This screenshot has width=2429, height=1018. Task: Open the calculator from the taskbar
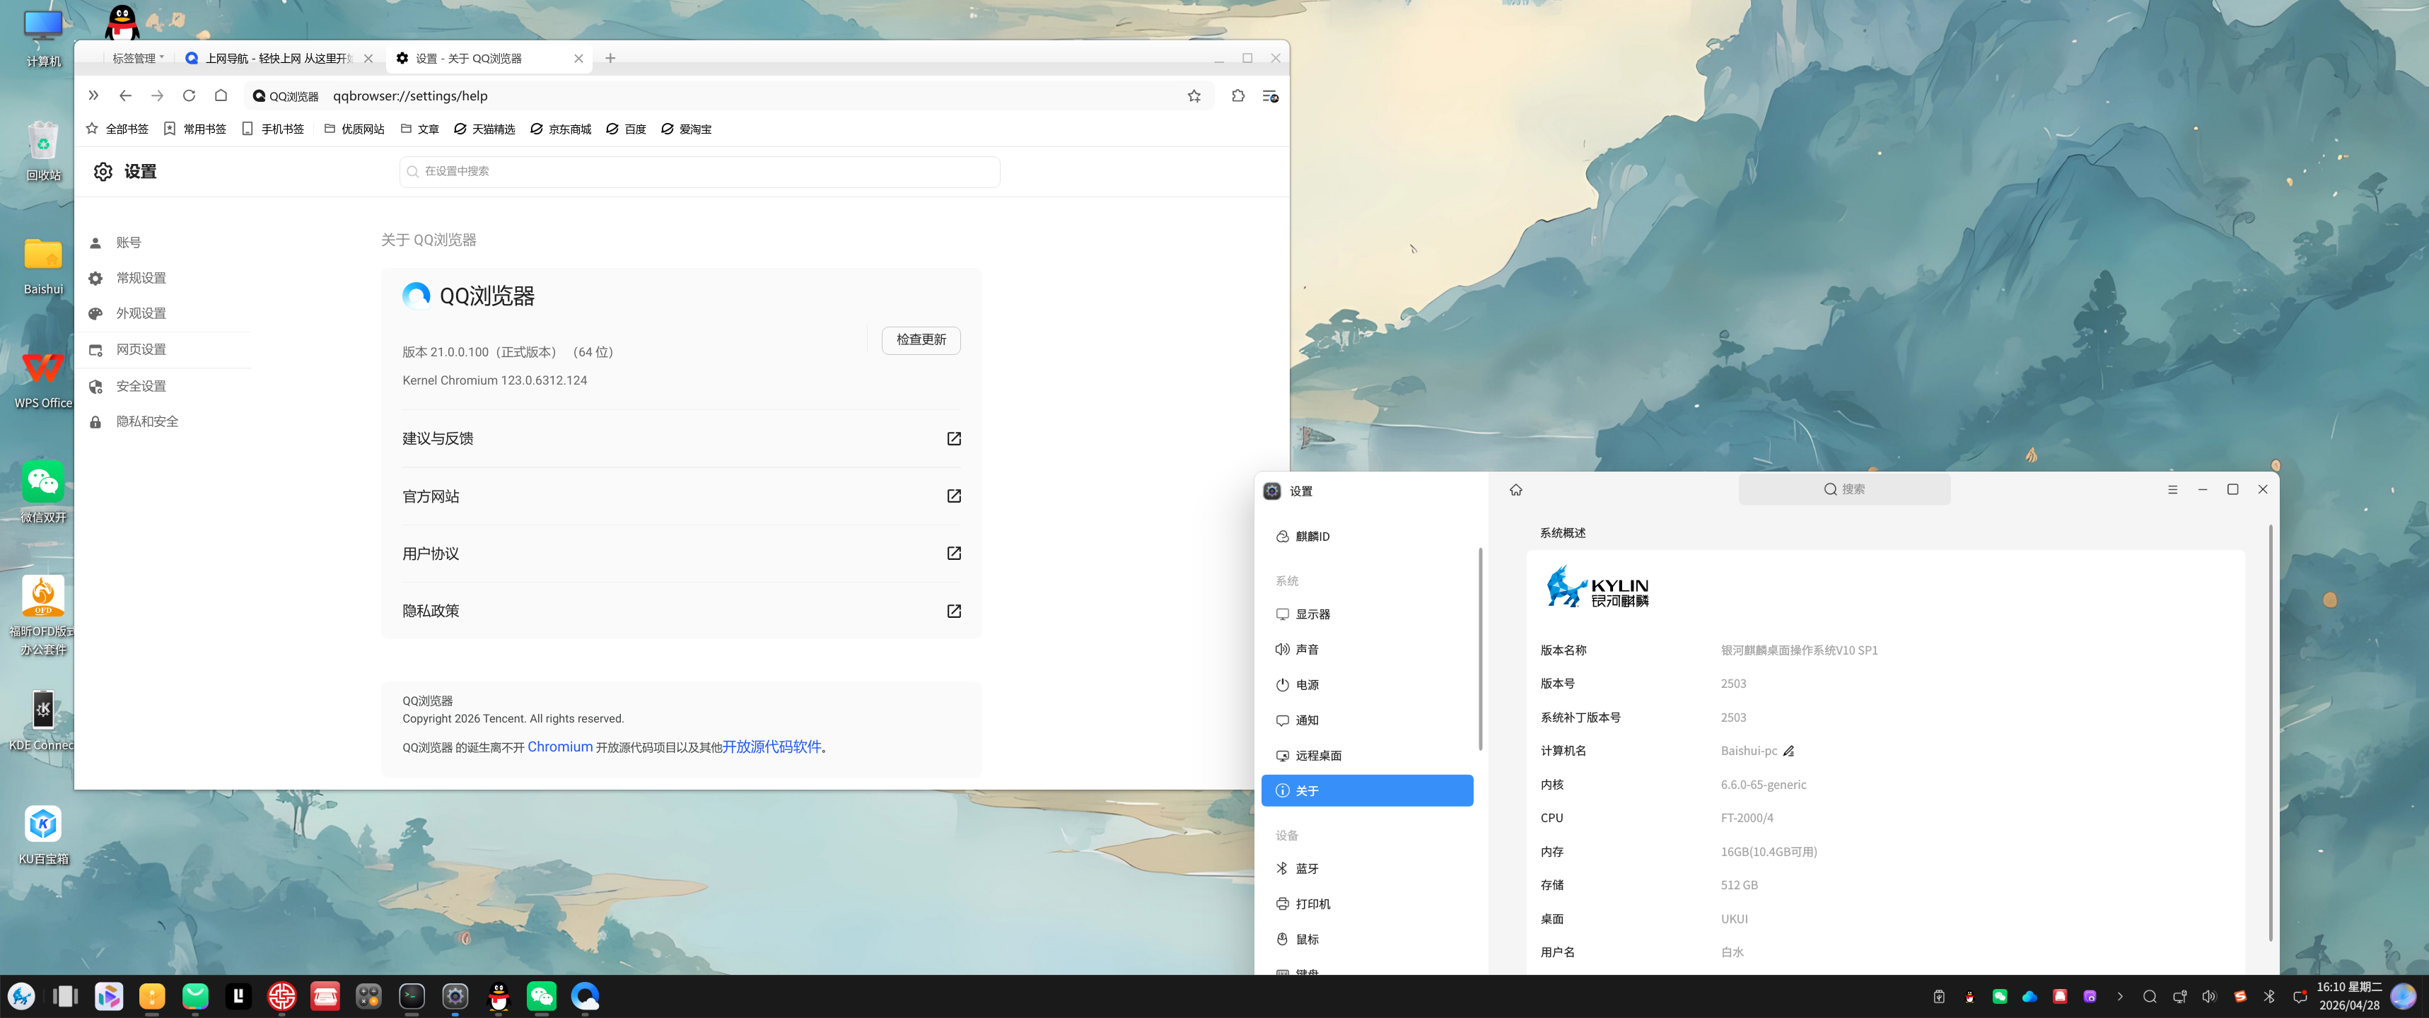[368, 996]
